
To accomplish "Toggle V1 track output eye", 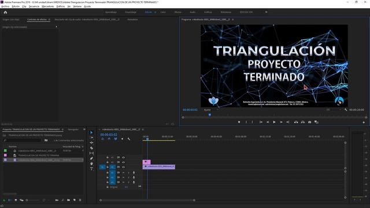I will [123, 167].
